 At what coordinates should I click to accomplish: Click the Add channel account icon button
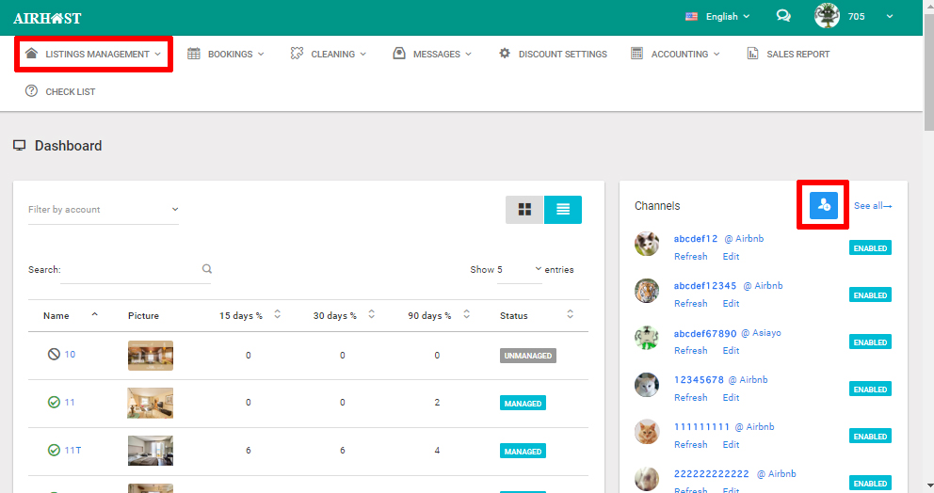coord(823,205)
